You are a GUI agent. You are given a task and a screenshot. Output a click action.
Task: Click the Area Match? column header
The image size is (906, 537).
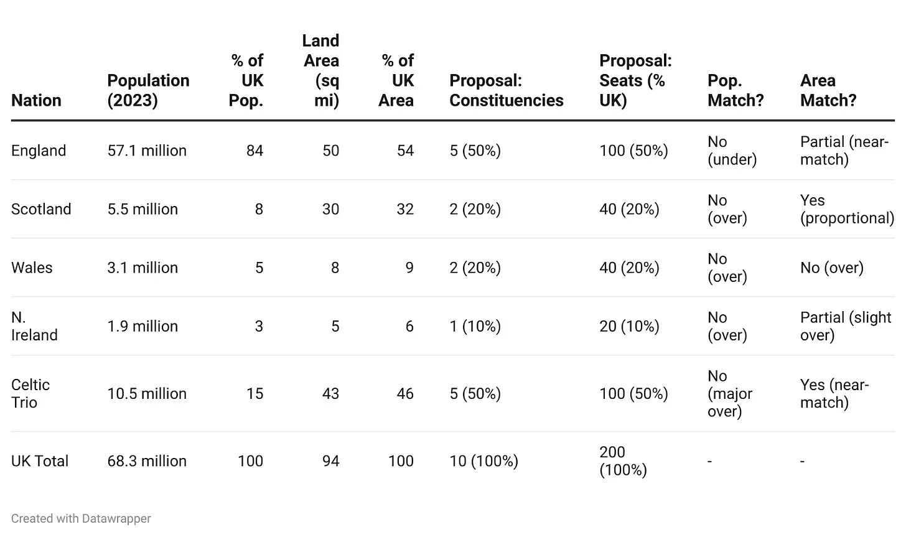point(828,90)
